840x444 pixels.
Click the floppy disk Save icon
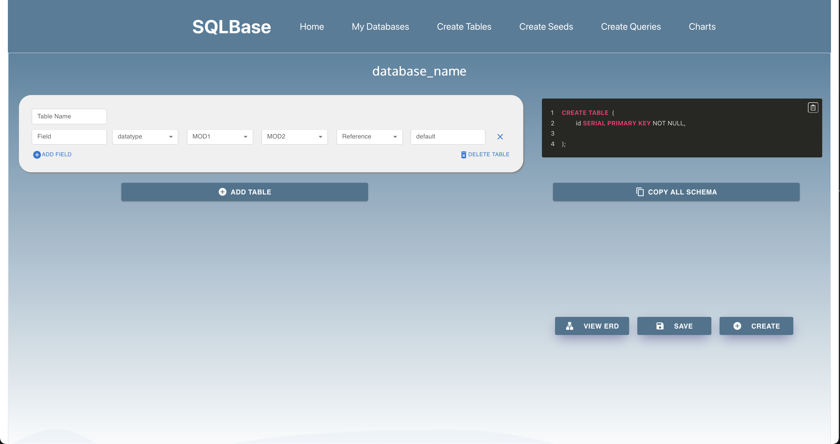(x=660, y=326)
